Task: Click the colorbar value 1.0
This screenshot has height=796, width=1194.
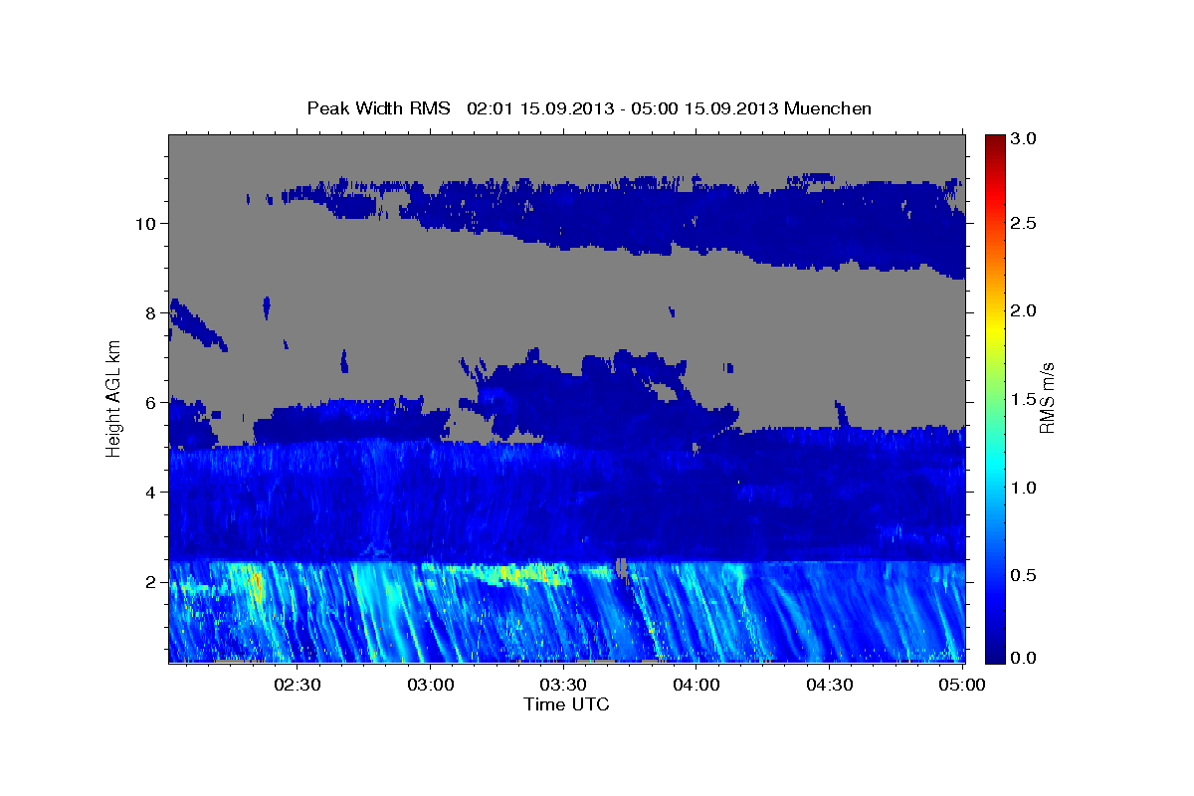Action: coord(1025,488)
